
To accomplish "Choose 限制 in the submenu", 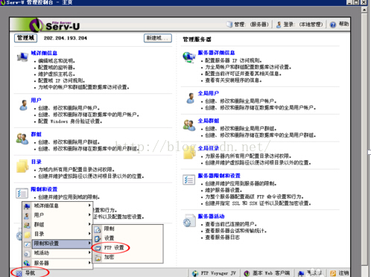I will coord(109,229).
